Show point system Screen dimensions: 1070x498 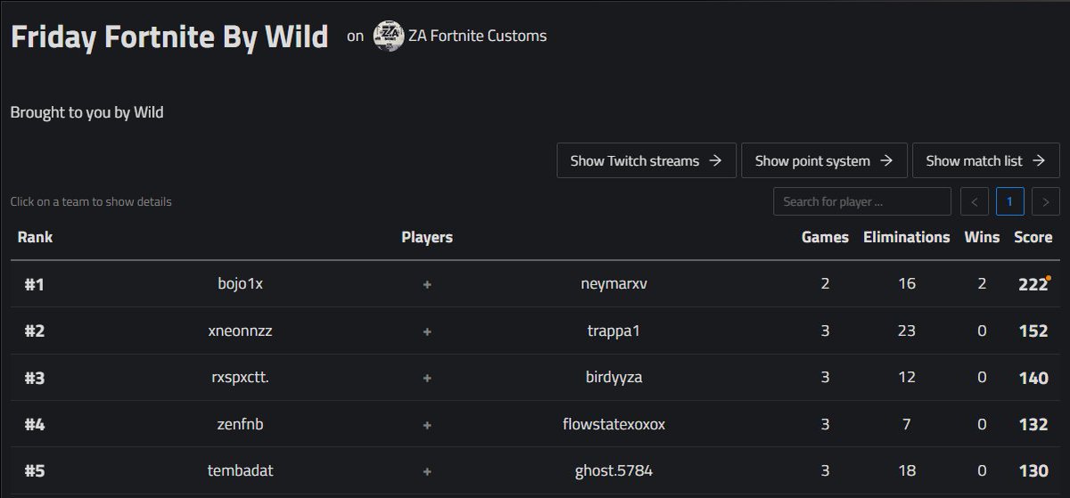click(824, 160)
